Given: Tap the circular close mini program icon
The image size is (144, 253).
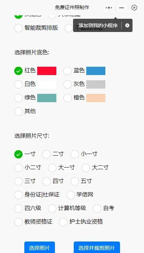Looking at the screenshot, I should tap(134, 8).
